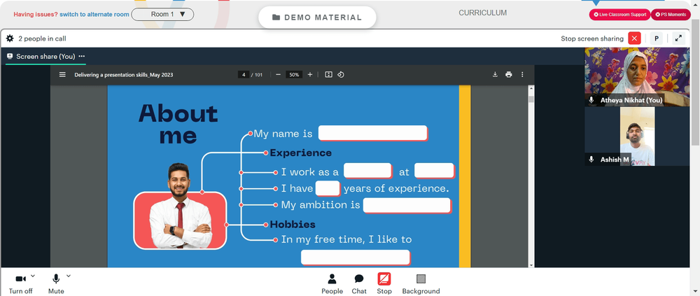
Task: Edit the PDF page number field
Action: click(x=244, y=75)
